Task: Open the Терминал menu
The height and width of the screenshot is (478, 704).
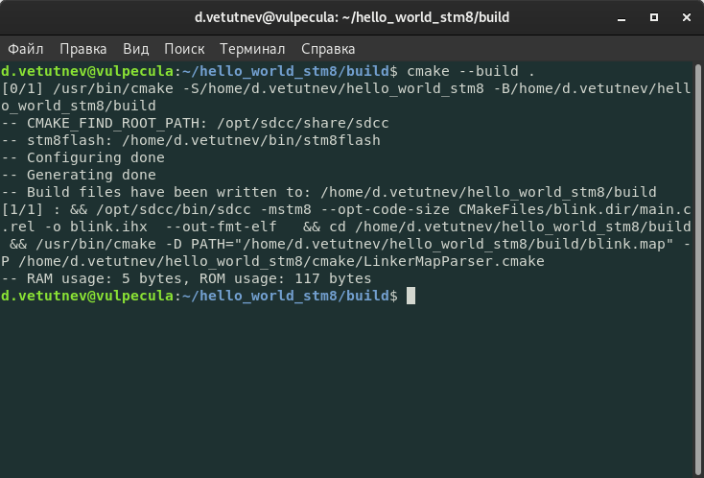Action: coord(252,49)
